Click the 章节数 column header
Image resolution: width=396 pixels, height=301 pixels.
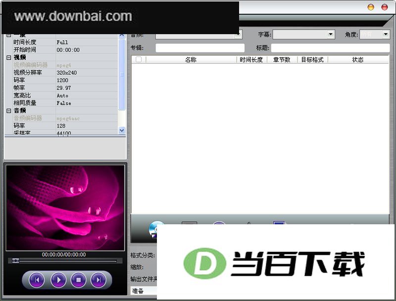pyautogui.click(x=282, y=59)
